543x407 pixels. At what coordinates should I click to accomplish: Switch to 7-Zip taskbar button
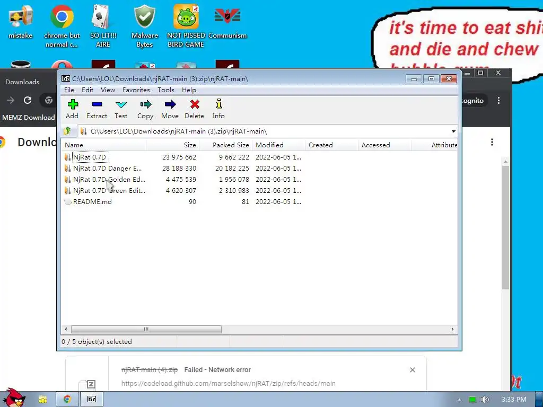click(91, 399)
